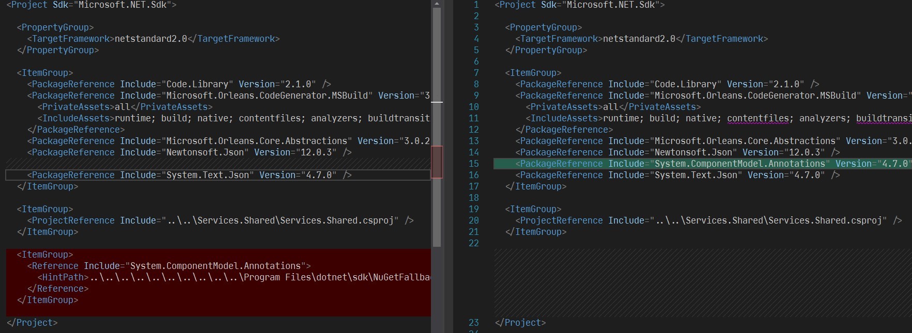Click the red deleted Reference block
The width and height of the screenshot is (912, 333).
(x=218, y=282)
